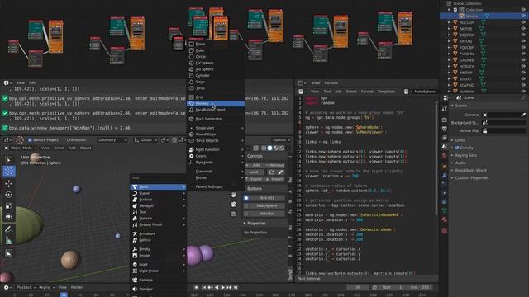Click the pencil edit icon in Controls panel
The image size is (529, 297).
point(280,172)
